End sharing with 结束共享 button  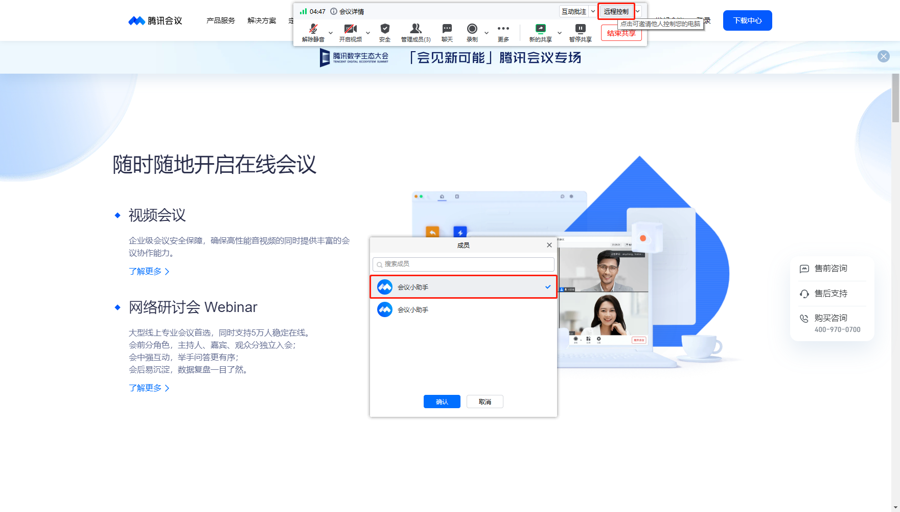coord(621,33)
